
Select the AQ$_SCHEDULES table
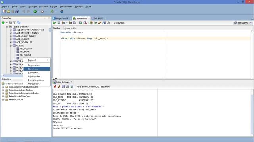[x=24, y=42]
